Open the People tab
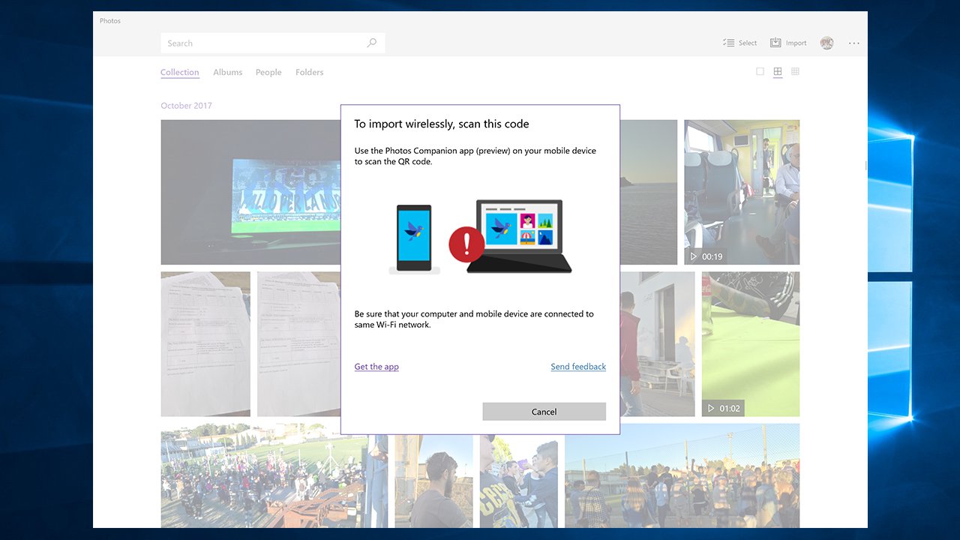 coord(268,72)
